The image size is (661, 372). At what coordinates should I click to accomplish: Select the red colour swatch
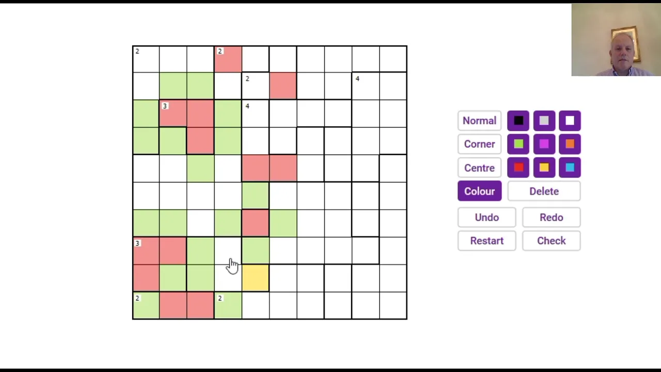[518, 167]
